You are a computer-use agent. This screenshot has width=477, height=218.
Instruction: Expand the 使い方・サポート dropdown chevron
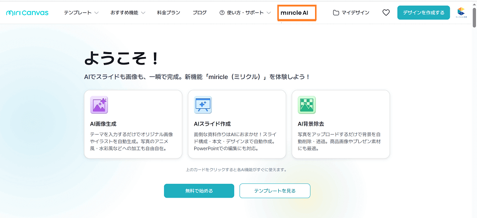(269, 13)
